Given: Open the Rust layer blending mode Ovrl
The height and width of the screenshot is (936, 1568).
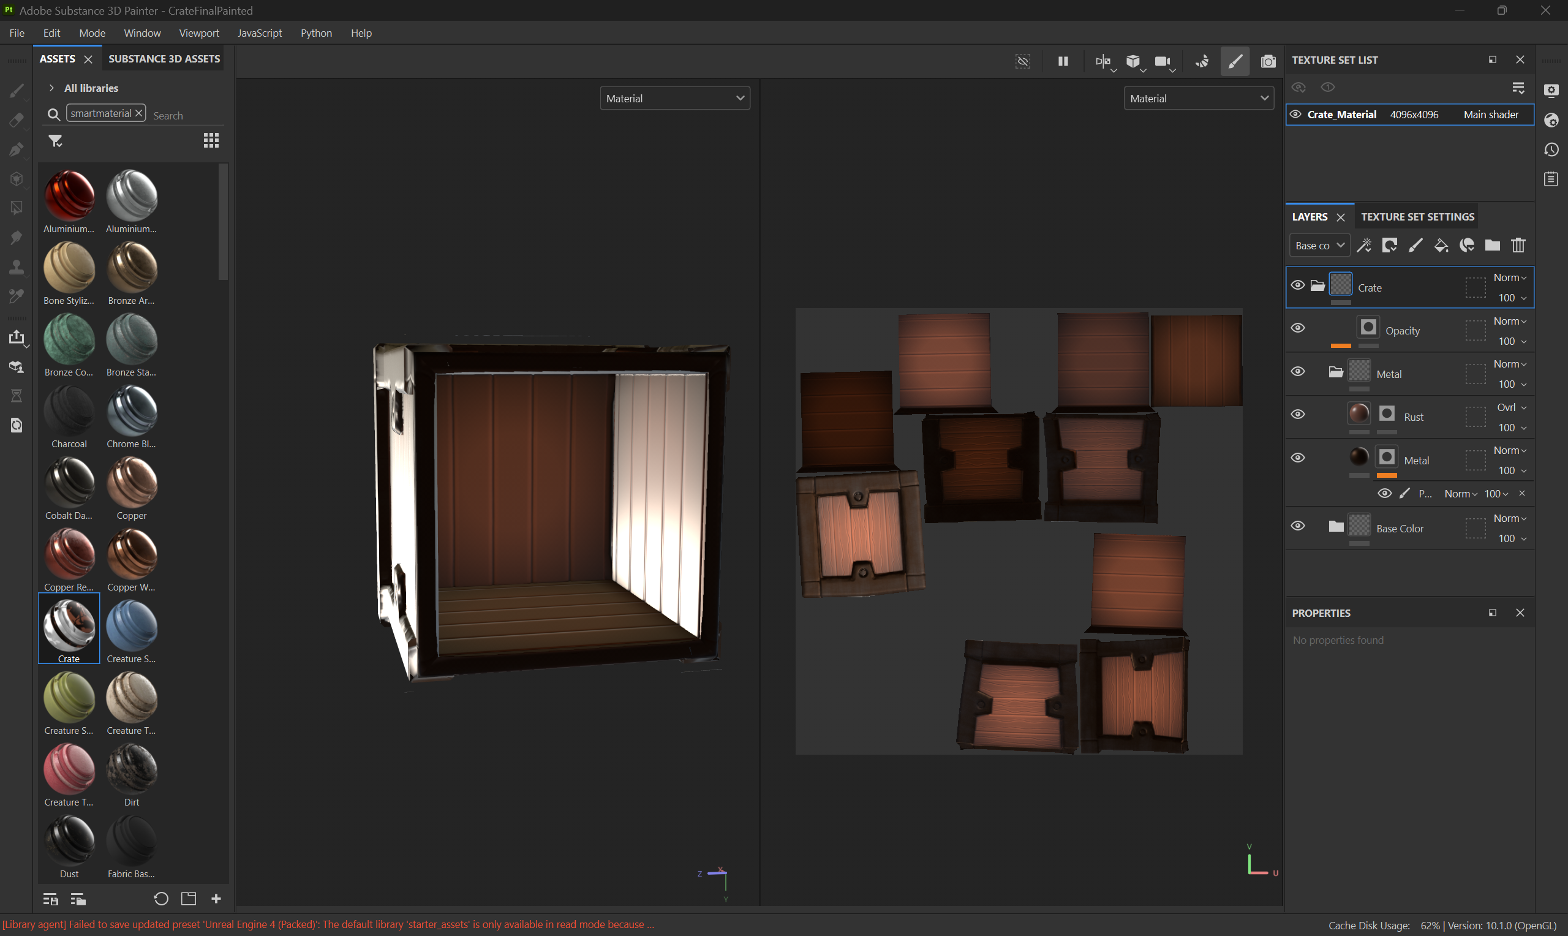Looking at the screenshot, I should (1510, 407).
